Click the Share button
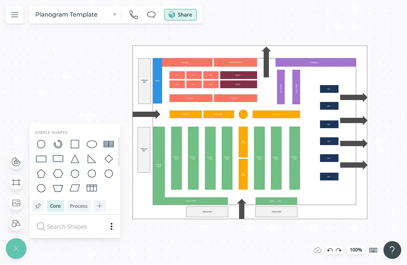The width and height of the screenshot is (407, 265). (x=180, y=15)
